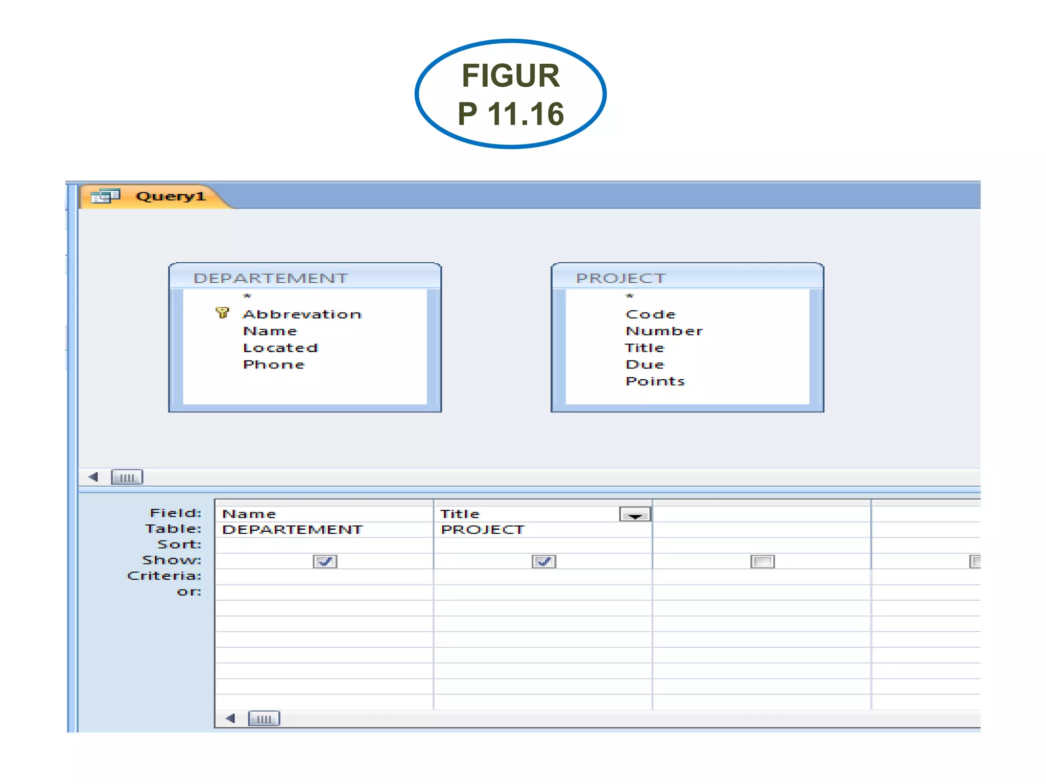Select the asterisk in PROJECT table
The height and width of the screenshot is (784, 1046).
[x=630, y=296]
